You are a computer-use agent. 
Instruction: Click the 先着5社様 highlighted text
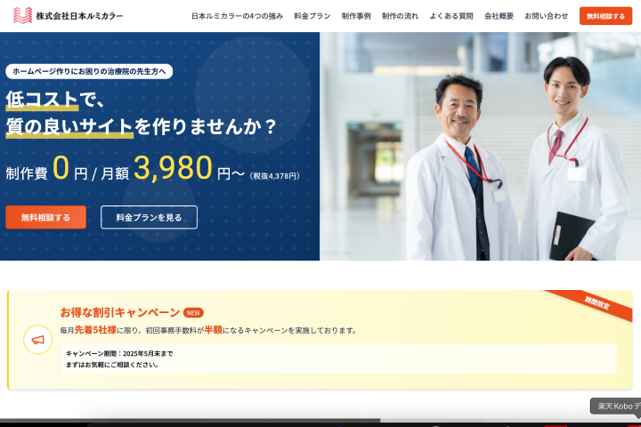pos(95,330)
